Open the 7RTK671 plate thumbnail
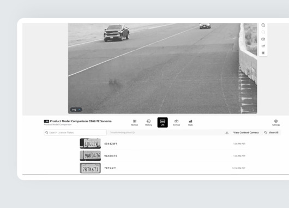Viewport: 289px width, 208px height. (x=91, y=168)
